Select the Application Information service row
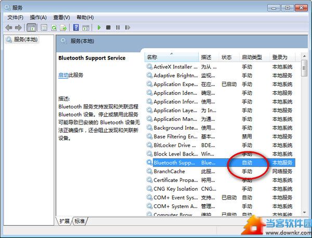Screen dimensions: 312x238 [x=220, y=101]
